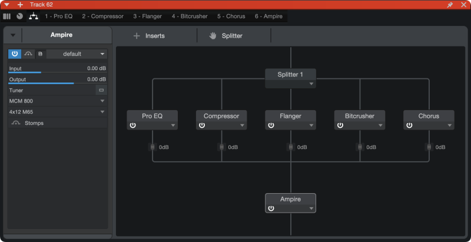Click the Output 0.00 dB value
Viewport: 471px width, 242px height.
point(97,79)
